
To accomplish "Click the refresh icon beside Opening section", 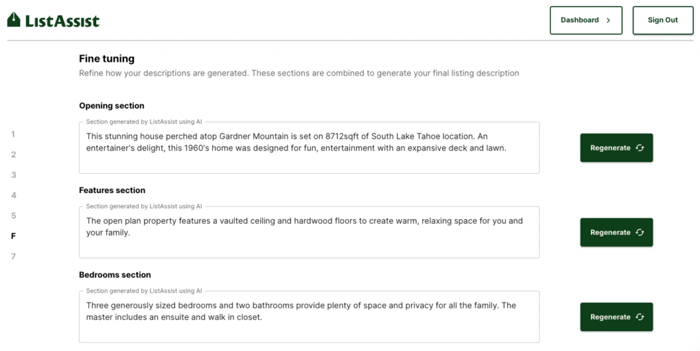I will pos(640,148).
